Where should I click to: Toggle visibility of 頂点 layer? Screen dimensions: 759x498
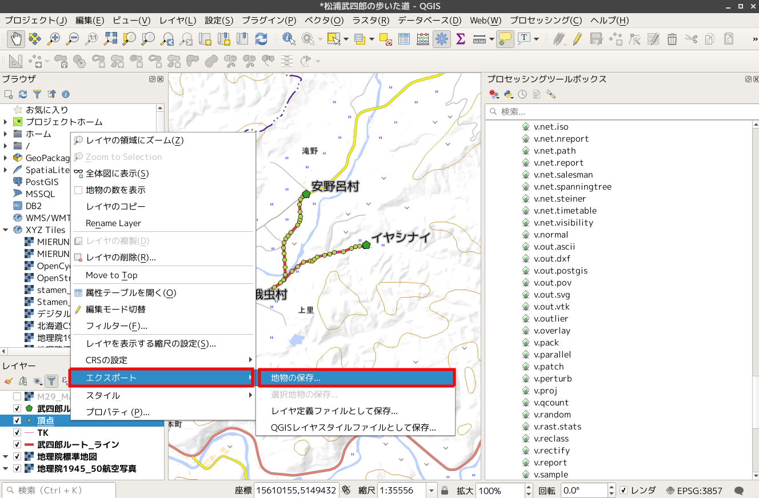click(17, 420)
